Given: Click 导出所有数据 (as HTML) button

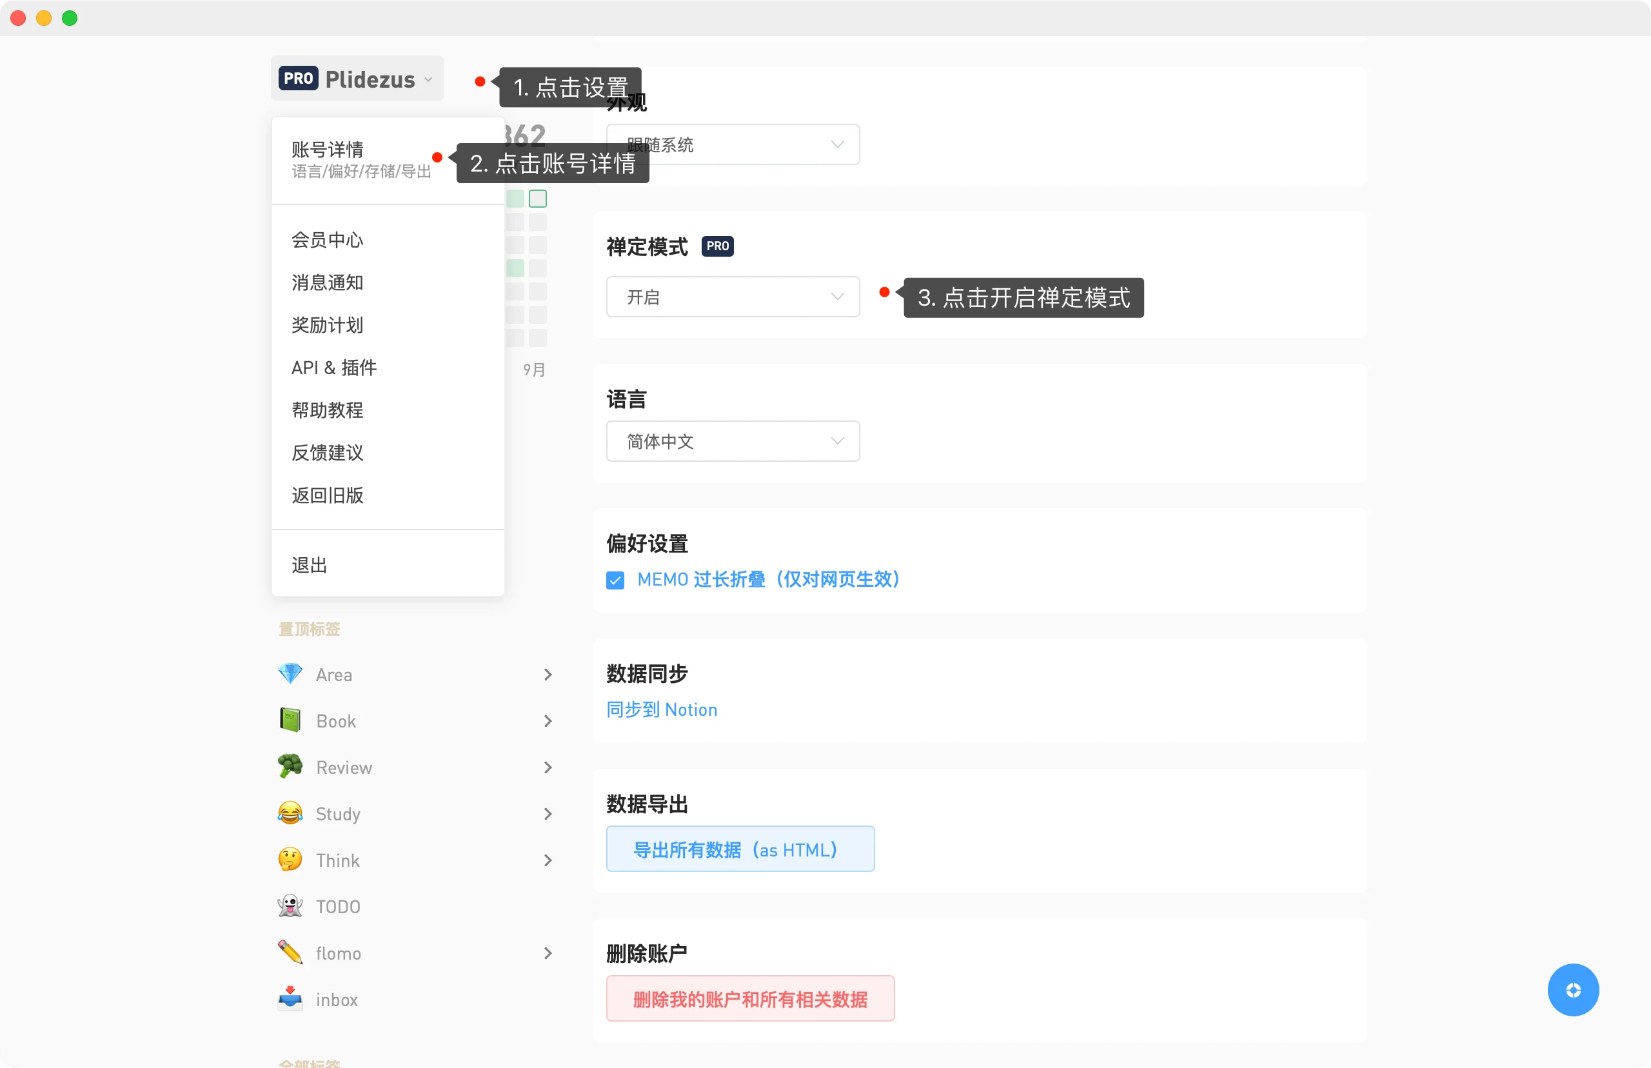Looking at the screenshot, I should 740,849.
